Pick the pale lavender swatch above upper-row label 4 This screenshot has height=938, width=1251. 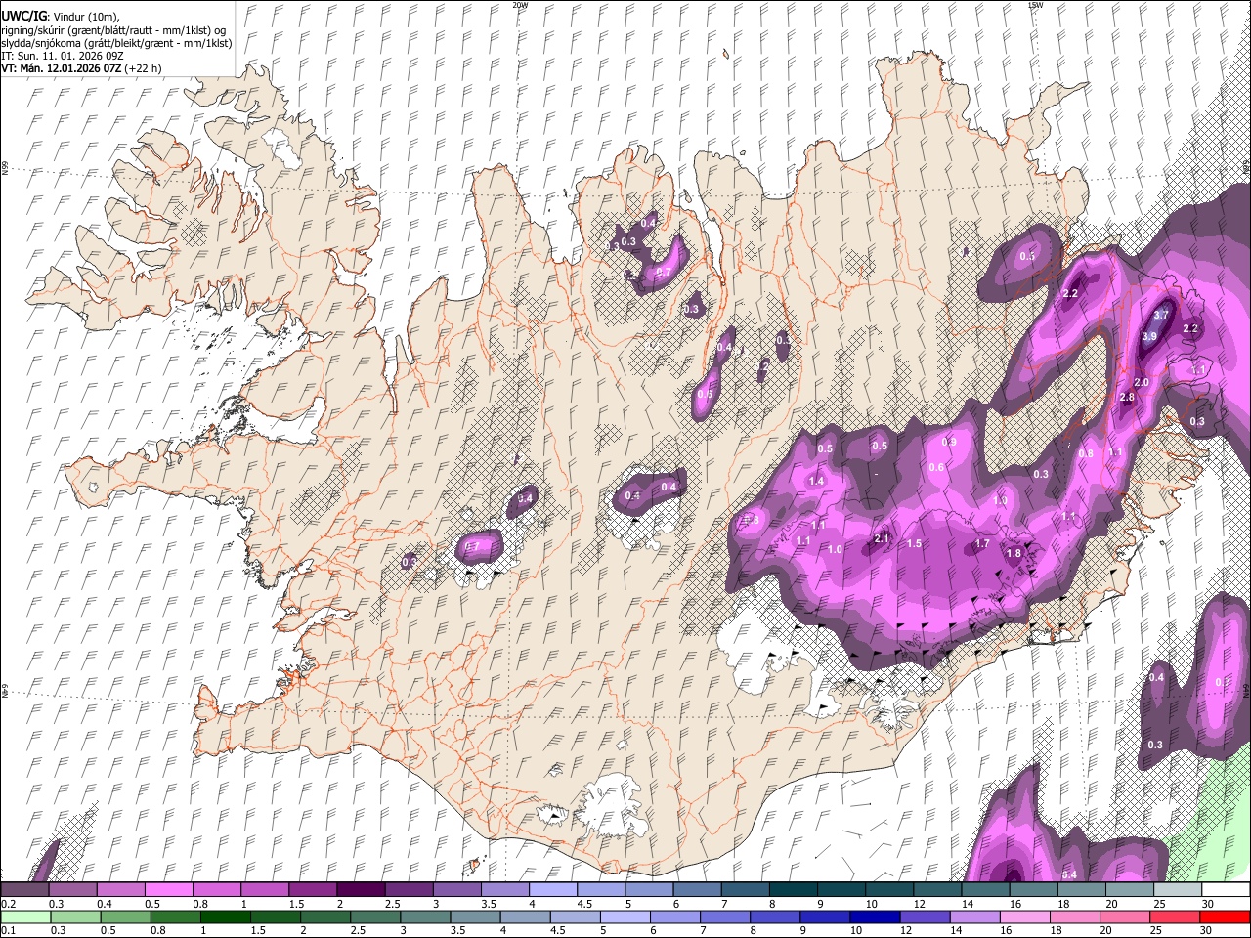[x=552, y=890]
